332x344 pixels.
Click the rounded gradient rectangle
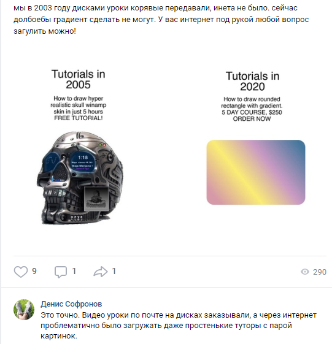[x=256, y=172]
